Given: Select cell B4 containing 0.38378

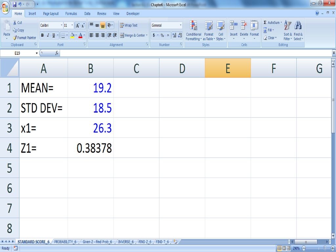Looking at the screenshot, I should coord(91,148).
